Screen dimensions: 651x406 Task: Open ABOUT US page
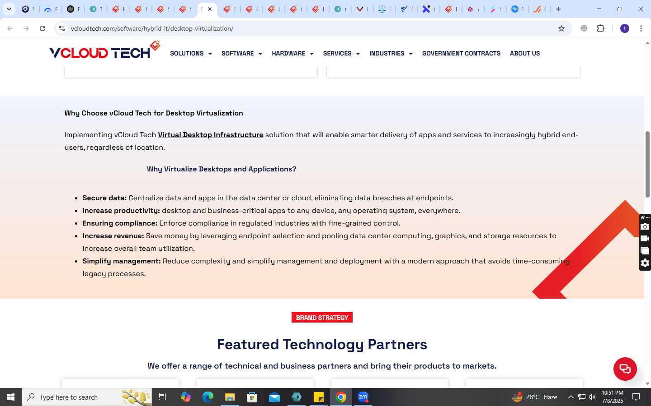[x=525, y=53]
